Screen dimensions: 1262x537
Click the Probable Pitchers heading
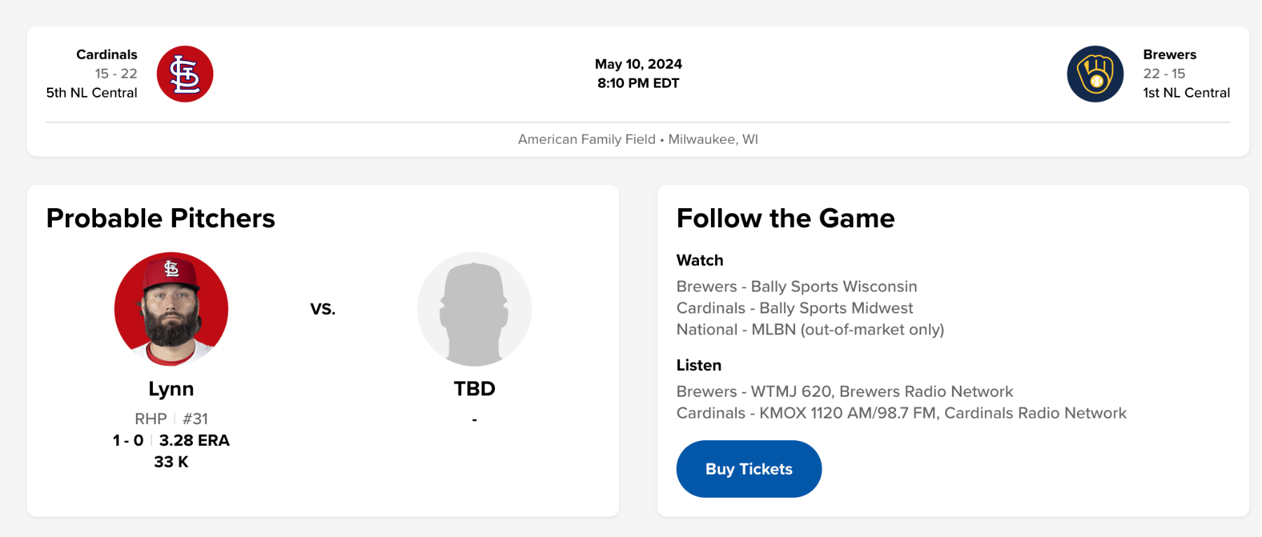pos(161,219)
